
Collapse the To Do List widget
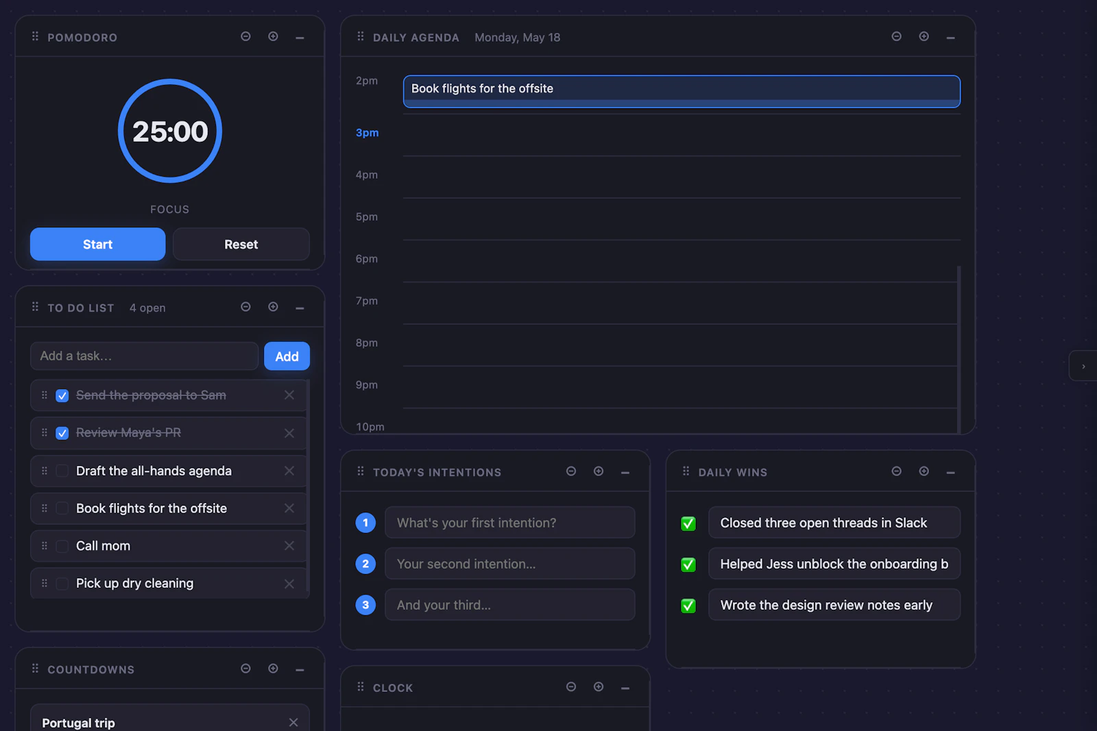[x=300, y=308]
